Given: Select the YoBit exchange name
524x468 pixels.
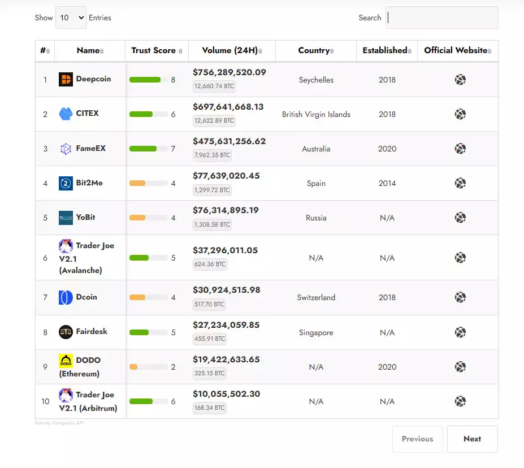Looking at the screenshot, I should (85, 218).
